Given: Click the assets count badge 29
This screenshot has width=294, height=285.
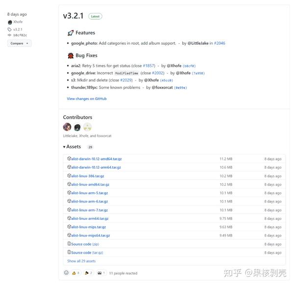Looking at the screenshot, I should 90,147.
